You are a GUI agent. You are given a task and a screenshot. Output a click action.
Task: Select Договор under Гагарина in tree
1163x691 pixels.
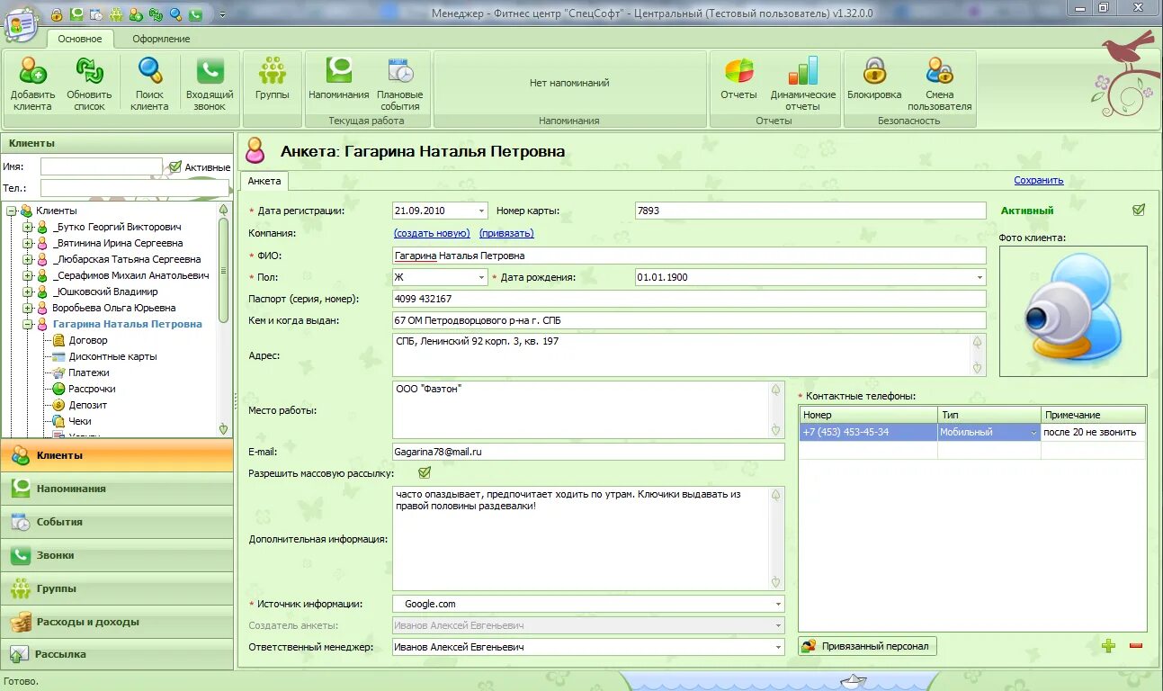pos(88,340)
